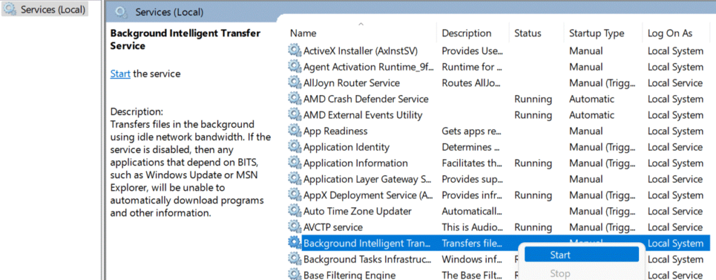Click the Services (Local) tree node icon
This screenshot has width=716, height=280.
pyautogui.click(x=10, y=10)
